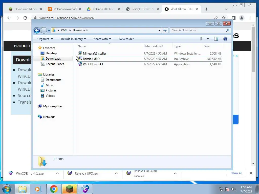Select My Computer in navigation pane
This screenshot has width=259, height=194.
pyautogui.click(x=53, y=106)
